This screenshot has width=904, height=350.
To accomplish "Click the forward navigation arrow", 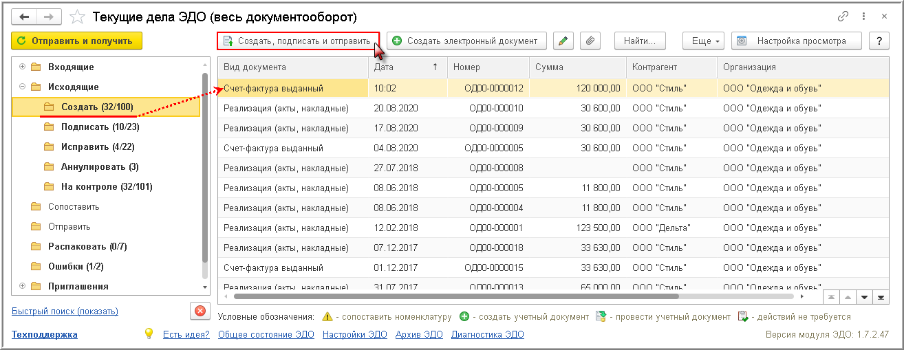I will coord(49,17).
